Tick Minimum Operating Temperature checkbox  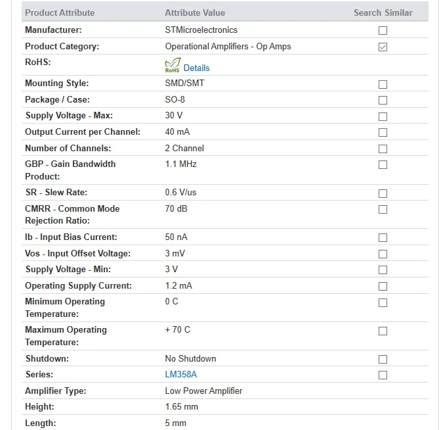383,302
